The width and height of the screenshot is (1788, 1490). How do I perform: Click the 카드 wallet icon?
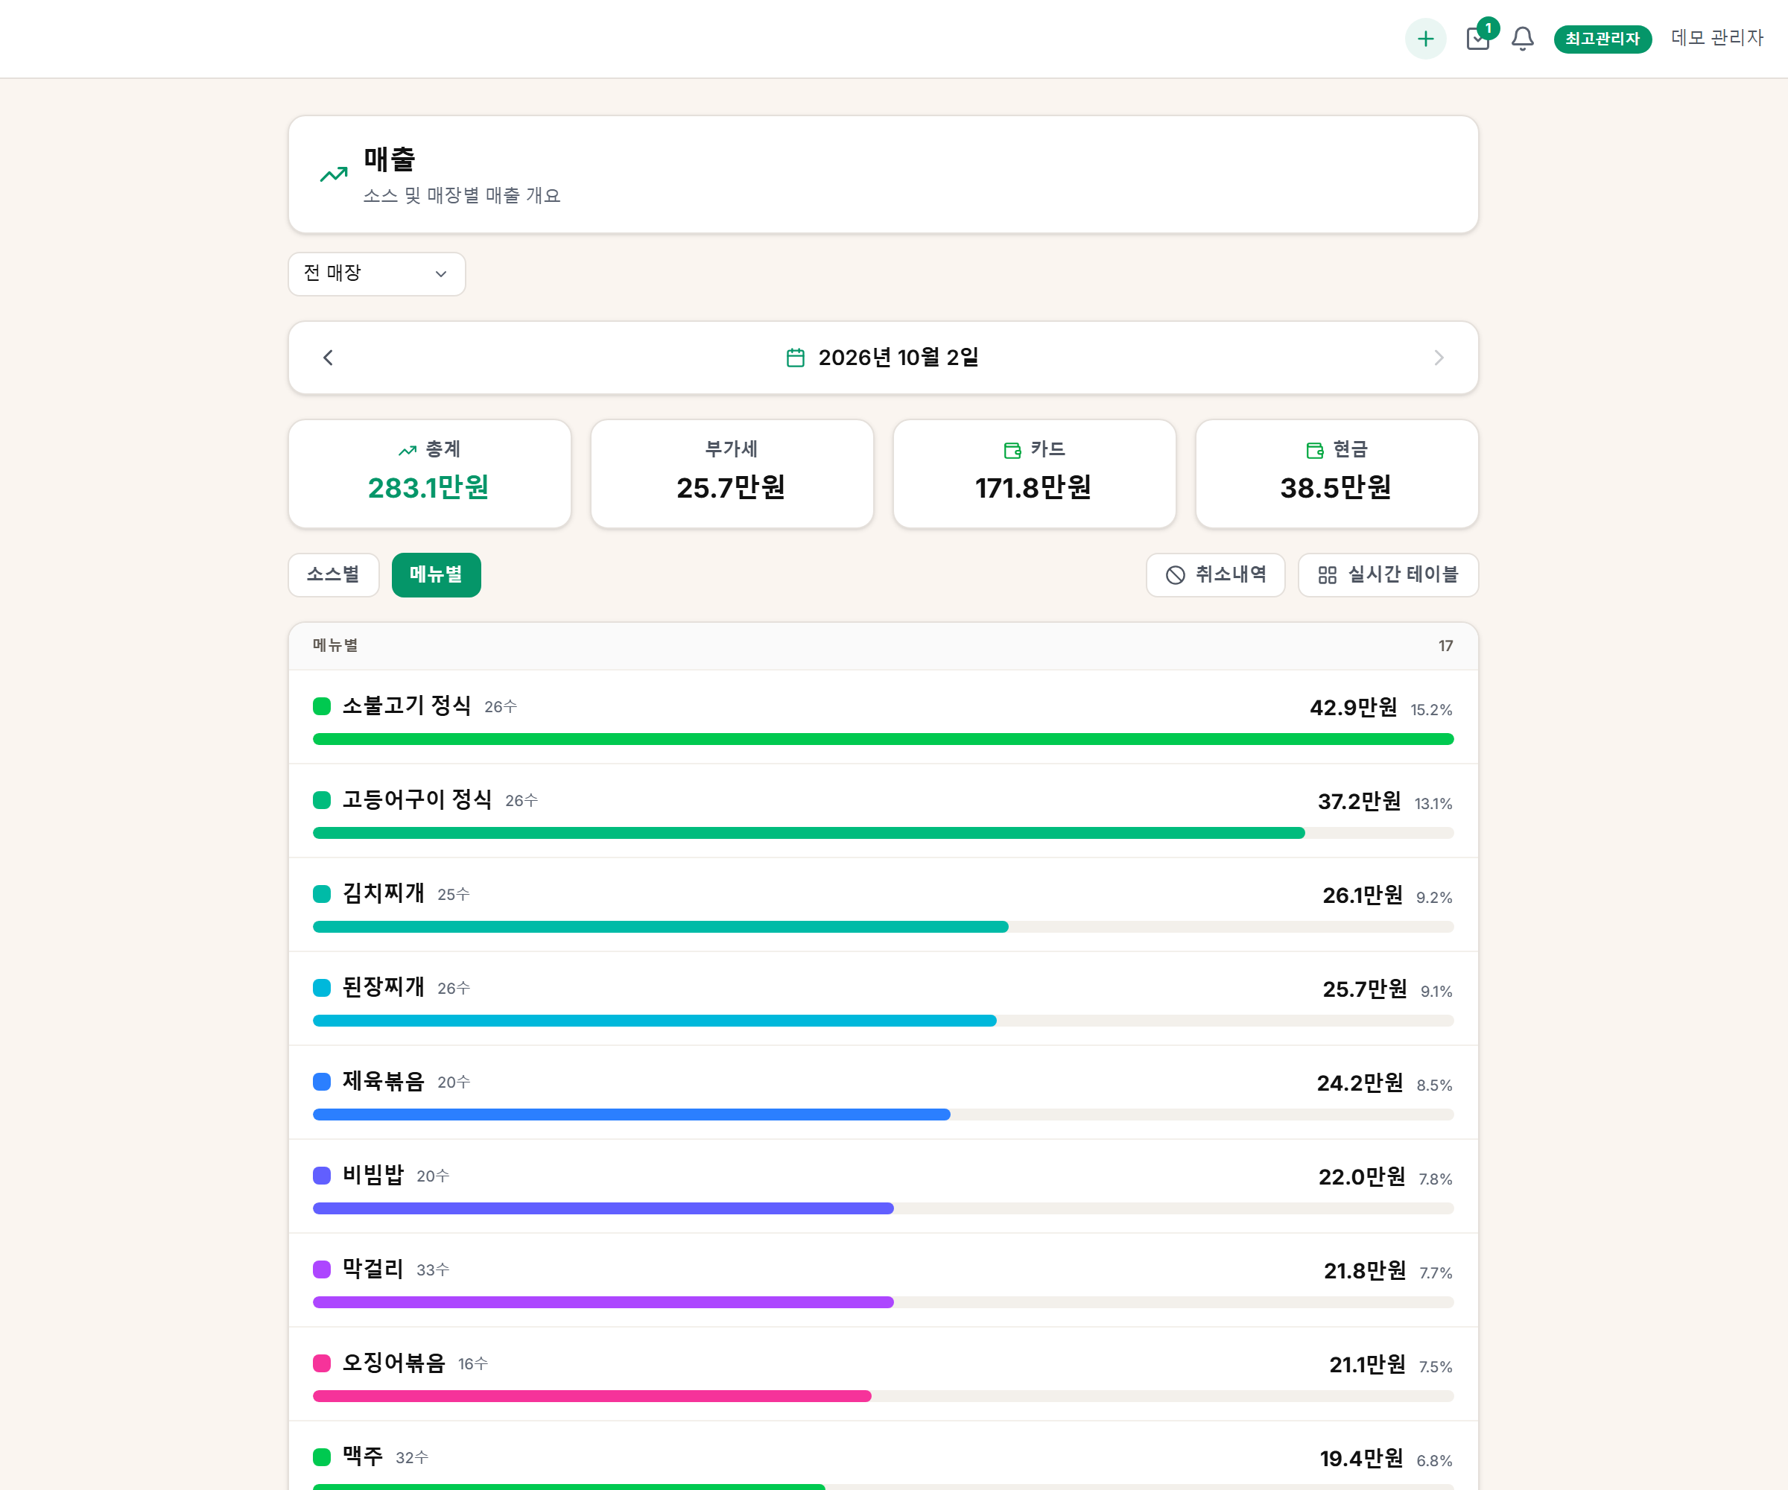coord(1012,451)
